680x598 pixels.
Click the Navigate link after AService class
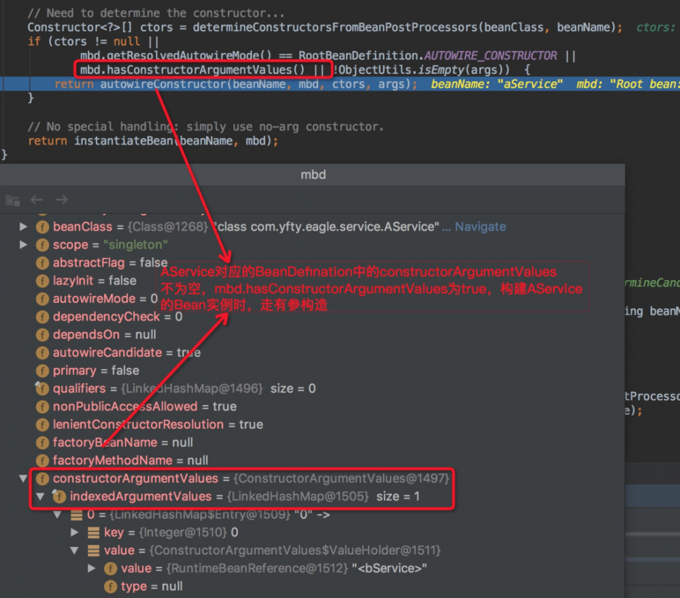pyautogui.click(x=480, y=227)
